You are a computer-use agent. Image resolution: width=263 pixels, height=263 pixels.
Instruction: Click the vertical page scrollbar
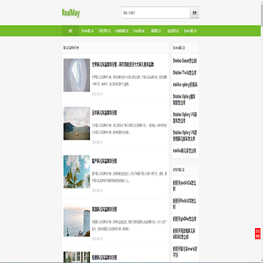262,131
